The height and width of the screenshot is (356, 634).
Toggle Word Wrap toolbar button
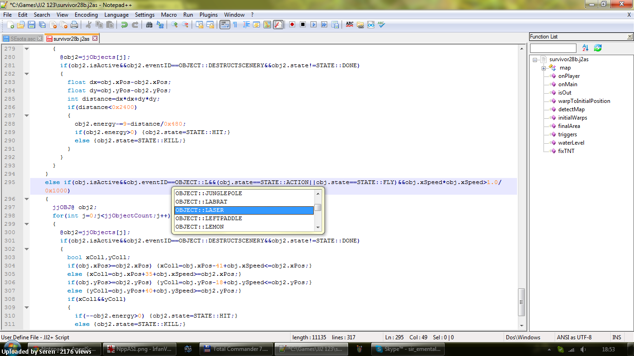(225, 25)
